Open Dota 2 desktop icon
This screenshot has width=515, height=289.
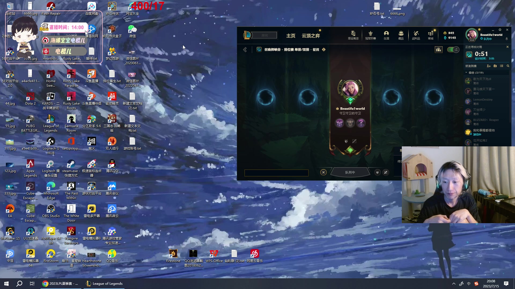[x=30, y=98]
